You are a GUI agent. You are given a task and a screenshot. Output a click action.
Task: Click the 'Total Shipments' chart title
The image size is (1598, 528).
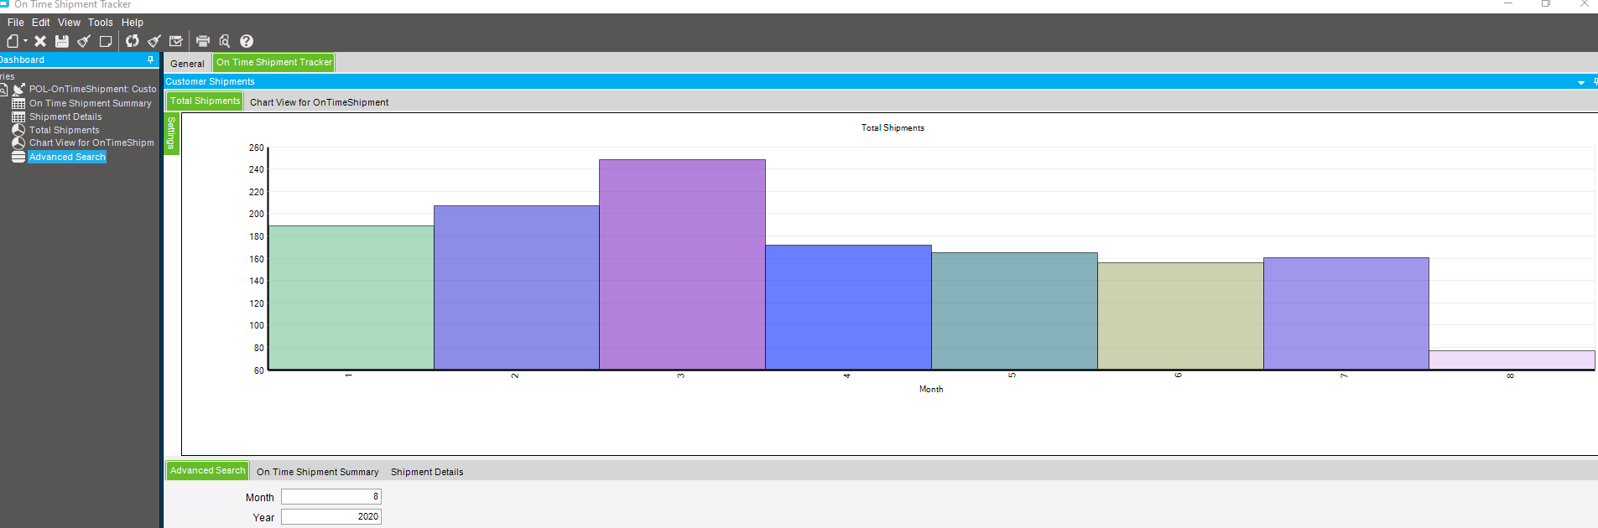pyautogui.click(x=893, y=128)
